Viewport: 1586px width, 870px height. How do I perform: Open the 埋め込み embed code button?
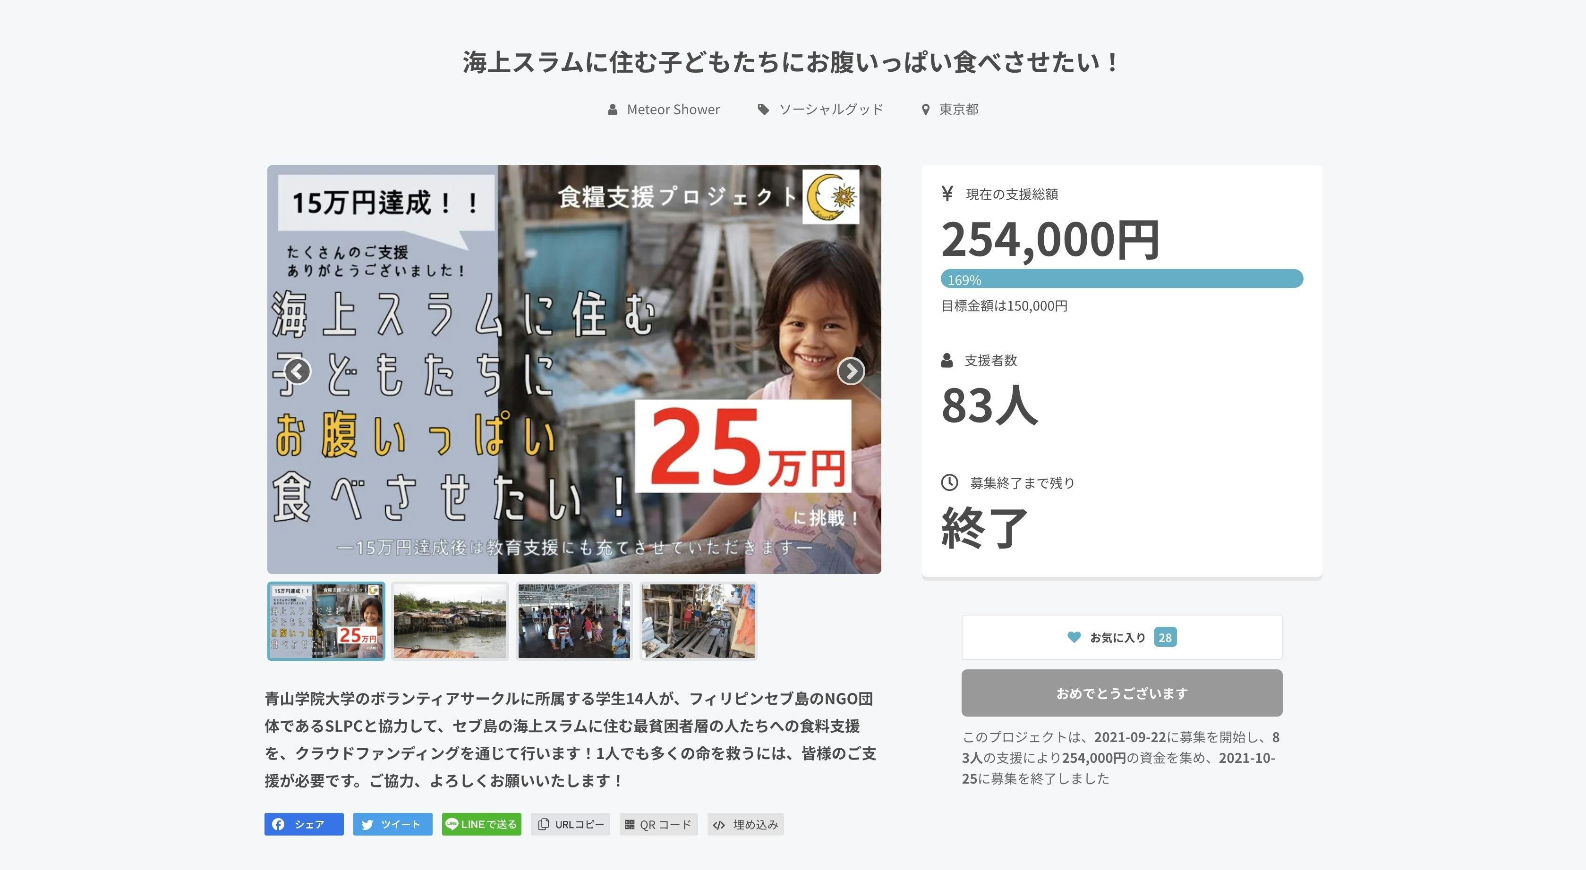pyautogui.click(x=746, y=824)
